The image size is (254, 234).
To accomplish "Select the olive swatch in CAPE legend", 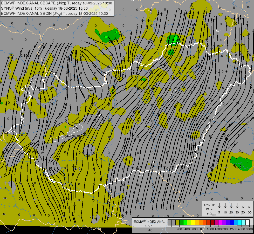I will point(177,222).
